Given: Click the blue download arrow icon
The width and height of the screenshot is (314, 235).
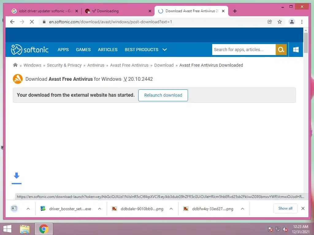Looking at the screenshot, I should (x=17, y=176).
